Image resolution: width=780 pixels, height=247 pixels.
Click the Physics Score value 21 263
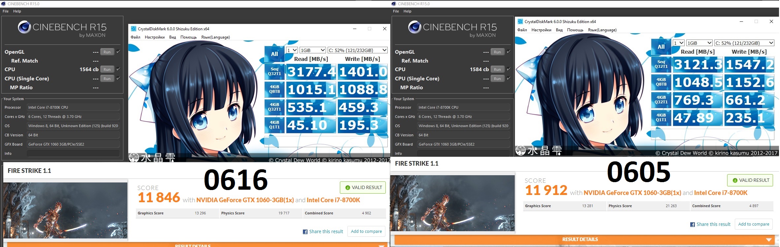coord(671,206)
